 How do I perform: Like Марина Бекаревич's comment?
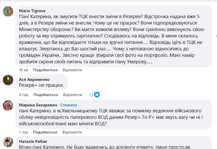point(45,132)
